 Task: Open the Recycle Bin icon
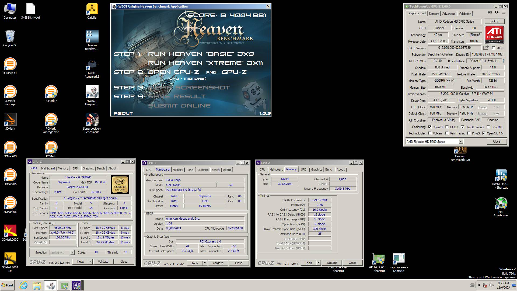pyautogui.click(x=10, y=39)
